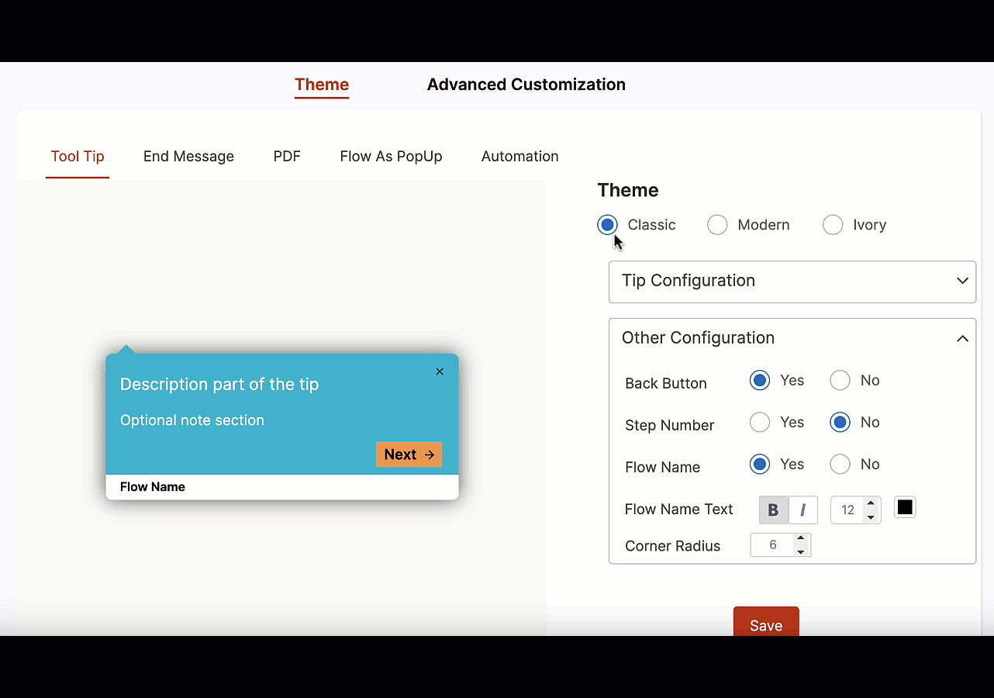Click the Save button
The image size is (994, 698).
[766, 625]
